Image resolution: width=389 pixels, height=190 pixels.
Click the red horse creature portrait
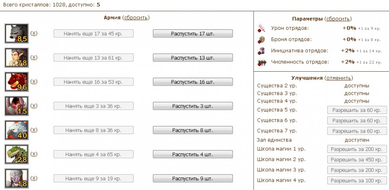pos(16,82)
